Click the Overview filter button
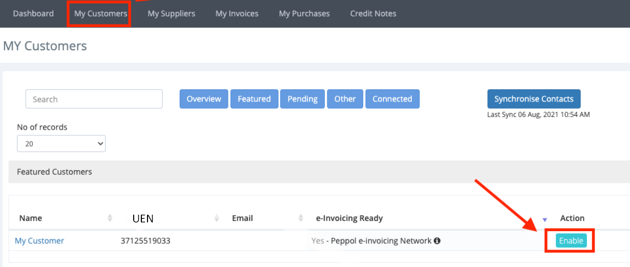This screenshot has width=630, height=267. (x=204, y=99)
